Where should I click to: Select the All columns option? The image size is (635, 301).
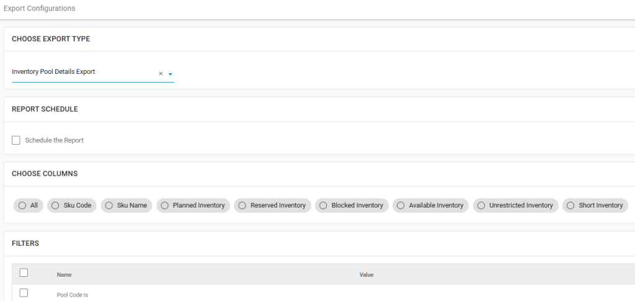(29, 205)
